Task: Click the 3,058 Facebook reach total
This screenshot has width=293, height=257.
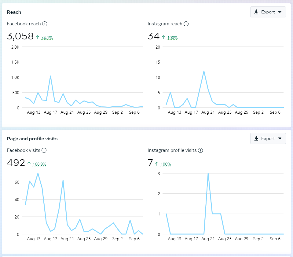Action: coord(20,36)
